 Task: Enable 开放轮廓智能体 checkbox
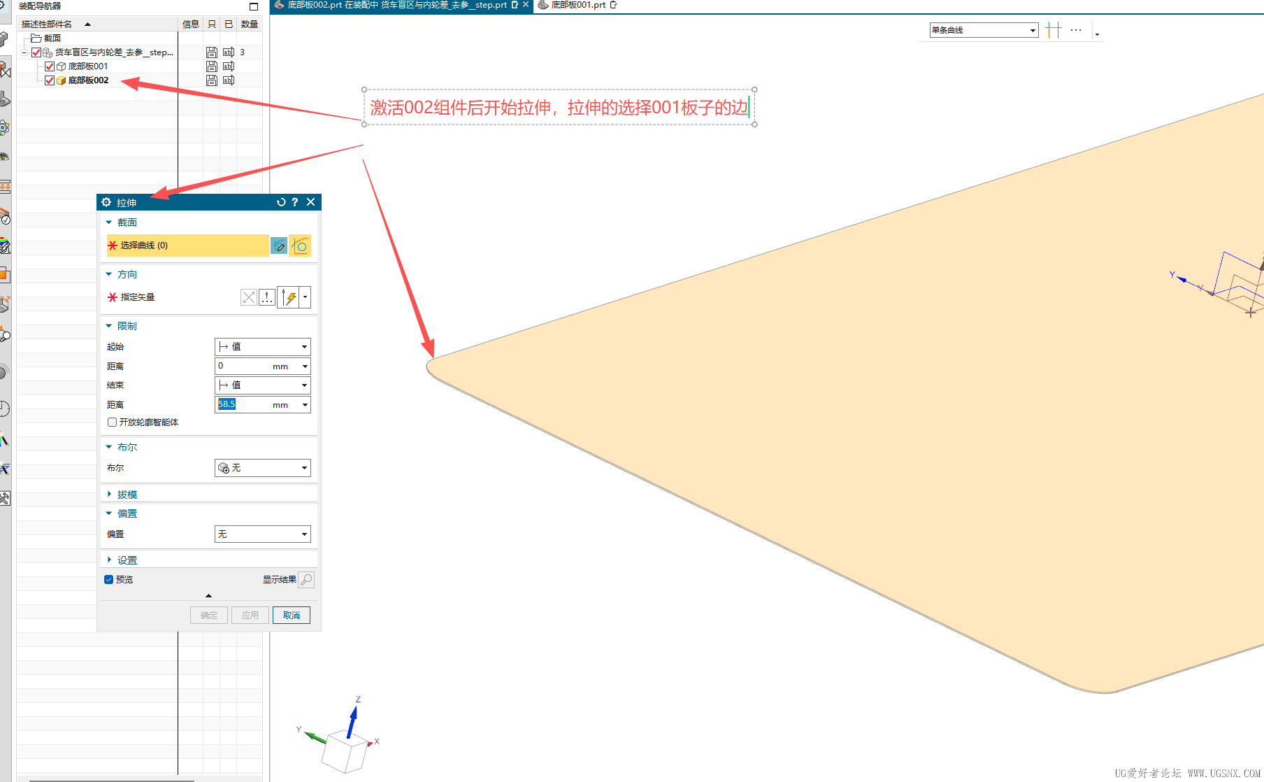point(112,422)
